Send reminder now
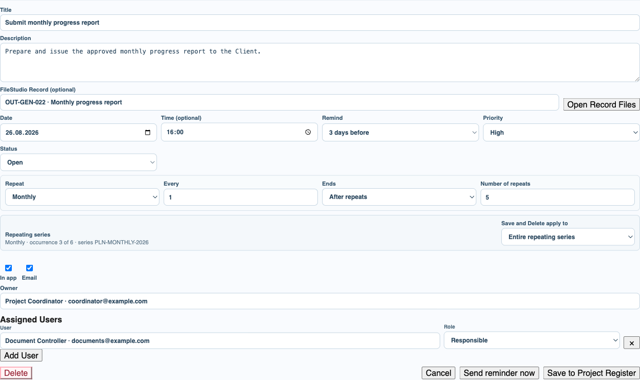Viewport: 640px width, 380px height. point(499,373)
